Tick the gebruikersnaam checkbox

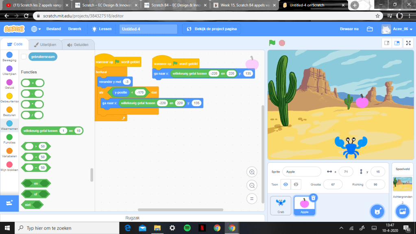(x=24, y=57)
